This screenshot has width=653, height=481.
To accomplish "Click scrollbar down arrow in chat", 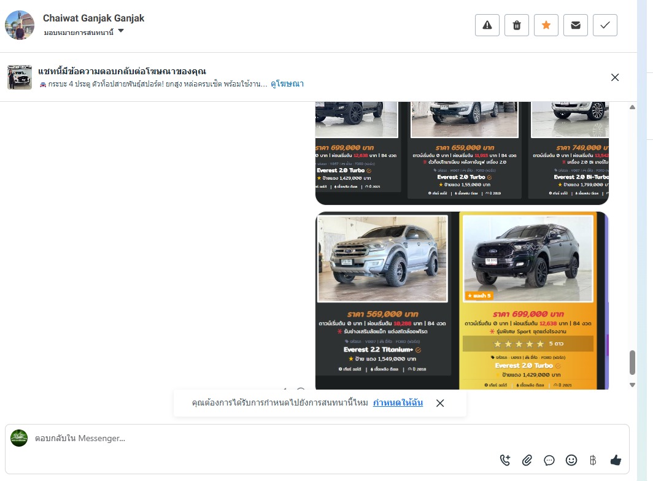I will click(632, 385).
